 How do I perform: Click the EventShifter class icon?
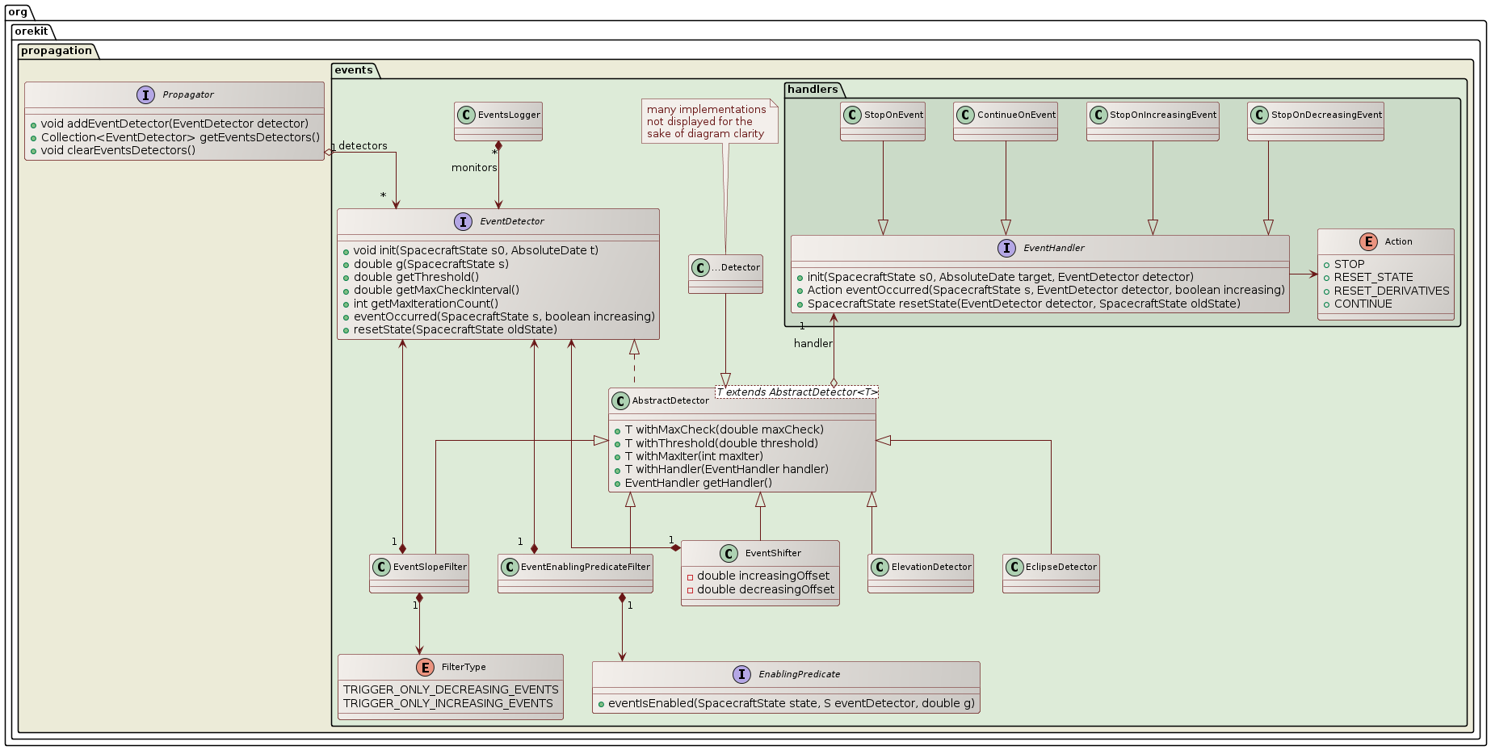point(729,554)
